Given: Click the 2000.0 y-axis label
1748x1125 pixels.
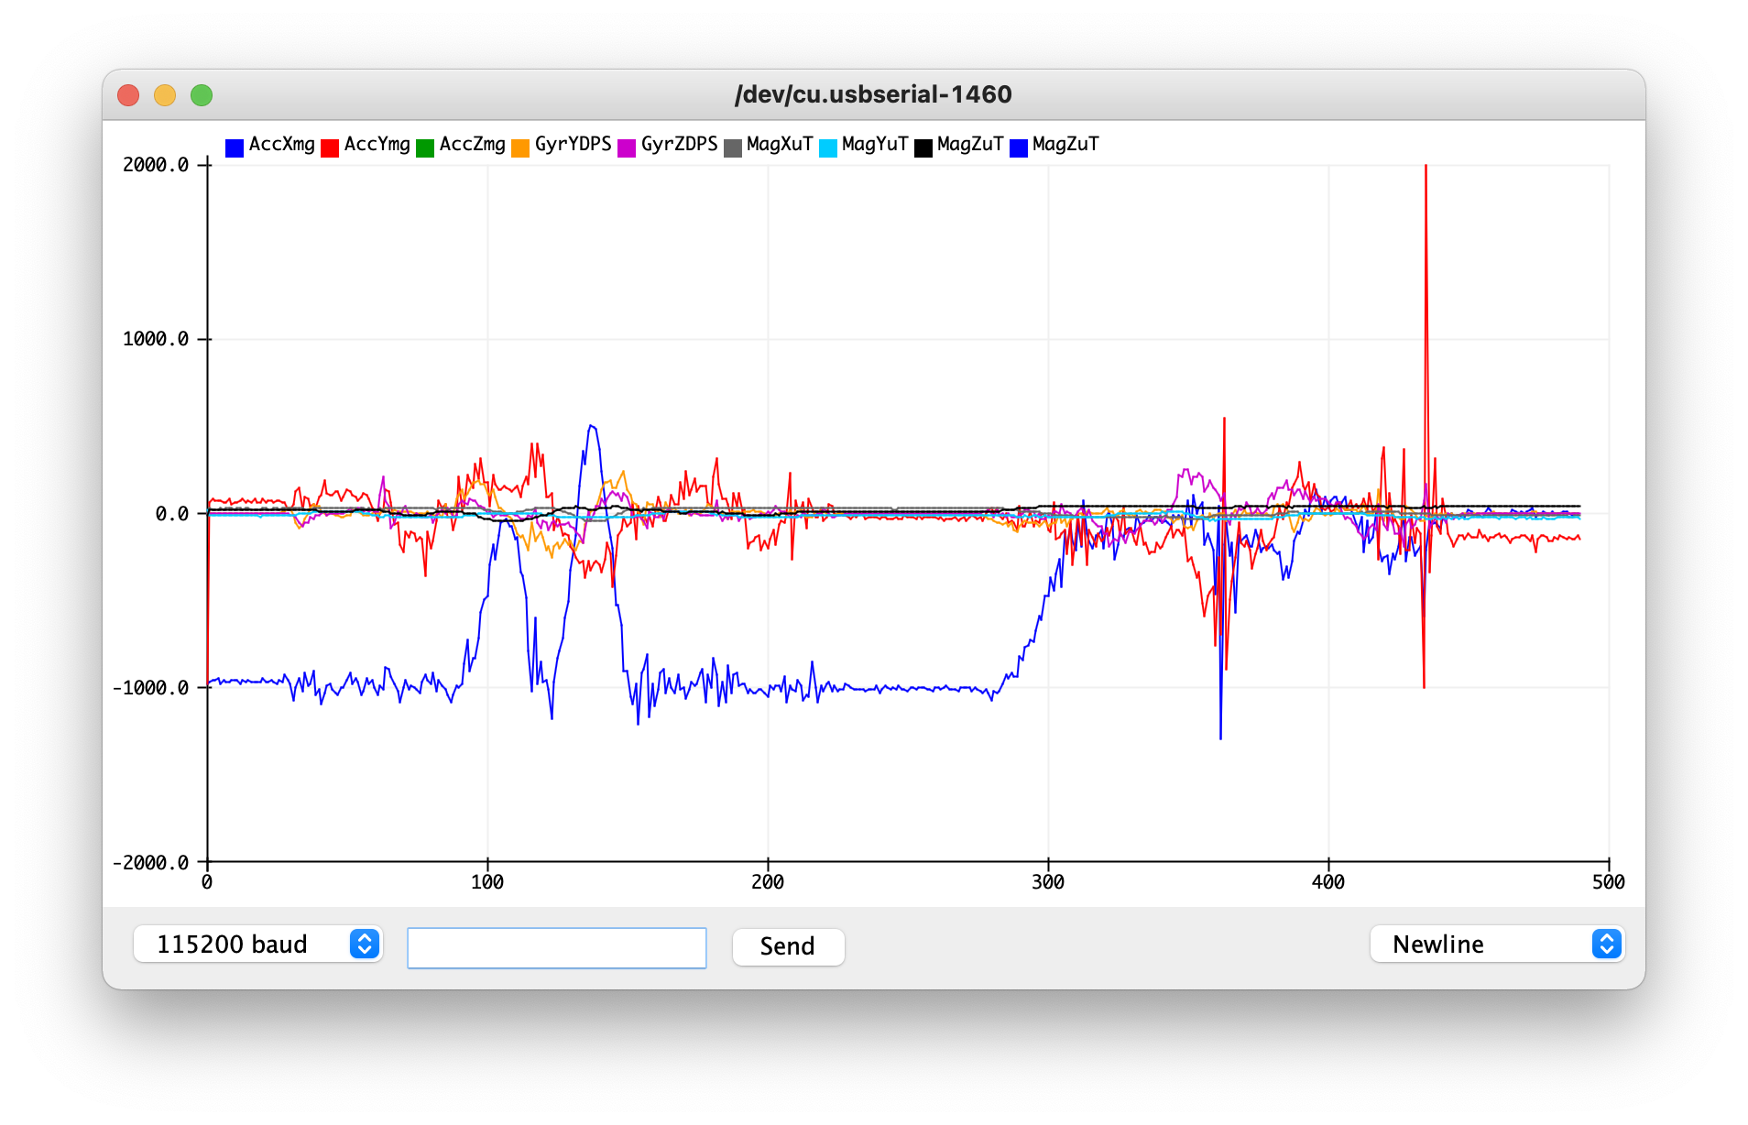Looking at the screenshot, I should point(156,165).
